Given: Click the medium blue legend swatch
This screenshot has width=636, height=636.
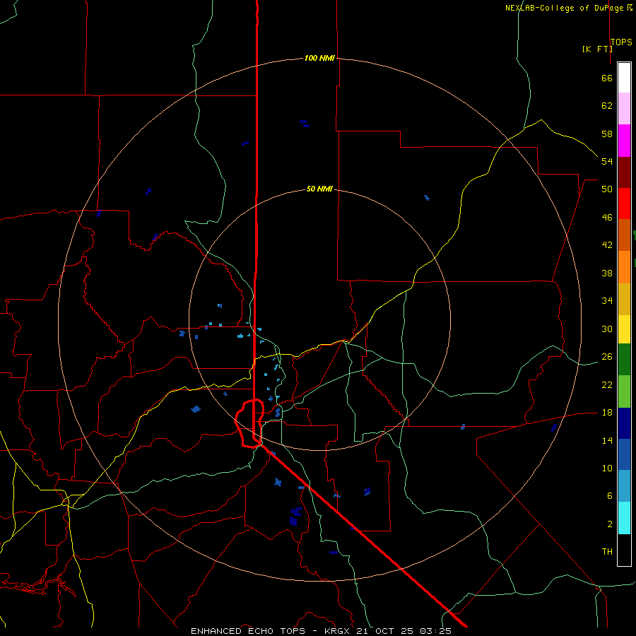Looking at the screenshot, I should [624, 454].
